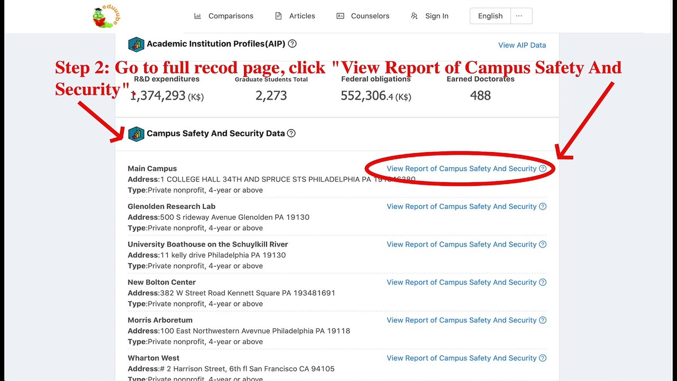Click the Campus Safety And Security Data section icon
The height and width of the screenshot is (381, 677).
pyautogui.click(x=136, y=134)
